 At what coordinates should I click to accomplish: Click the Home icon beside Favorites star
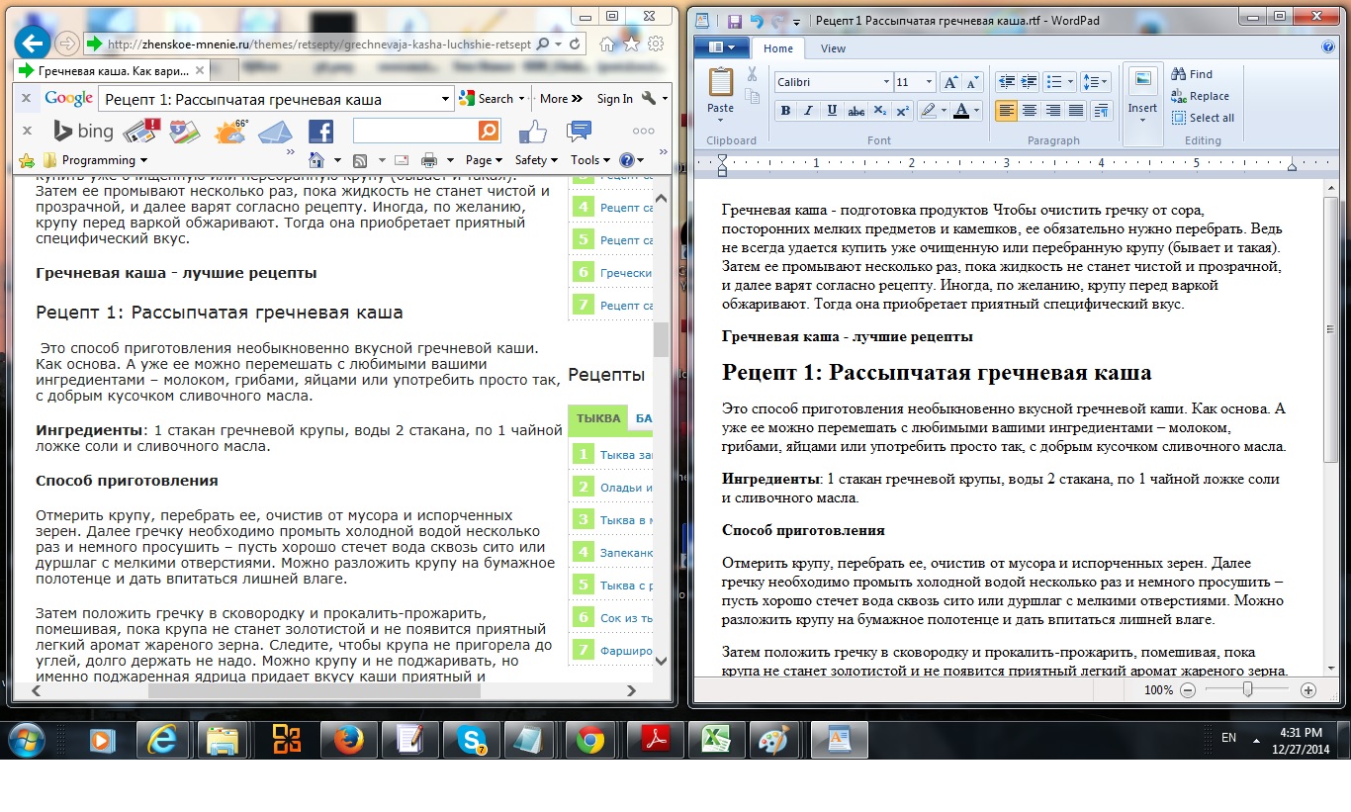pos(606,45)
